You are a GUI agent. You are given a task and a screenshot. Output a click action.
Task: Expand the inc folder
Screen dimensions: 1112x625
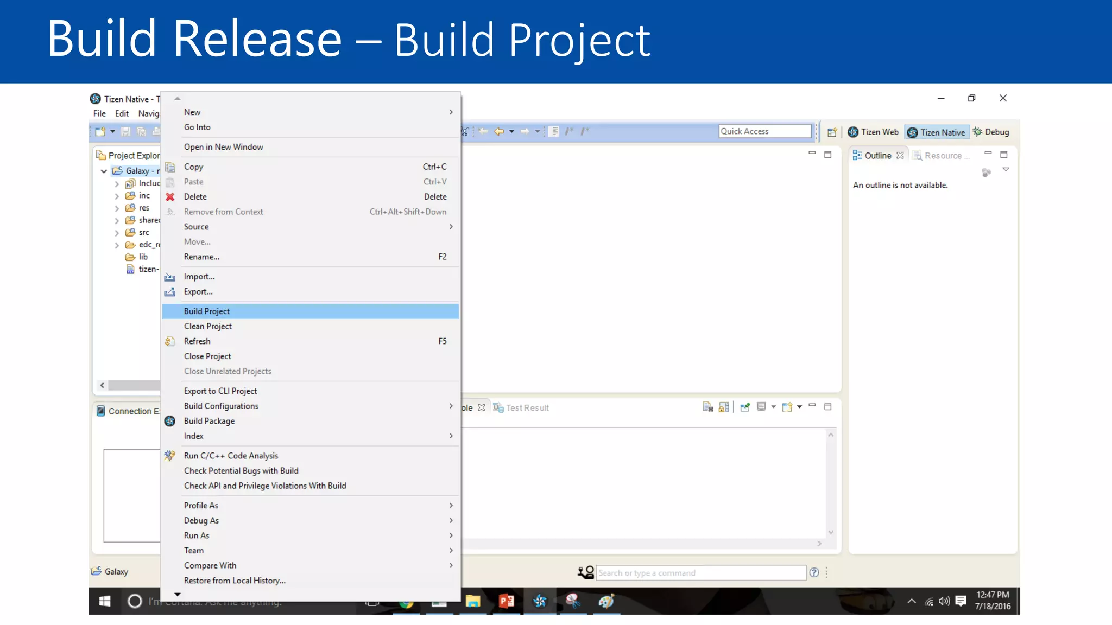(x=117, y=196)
